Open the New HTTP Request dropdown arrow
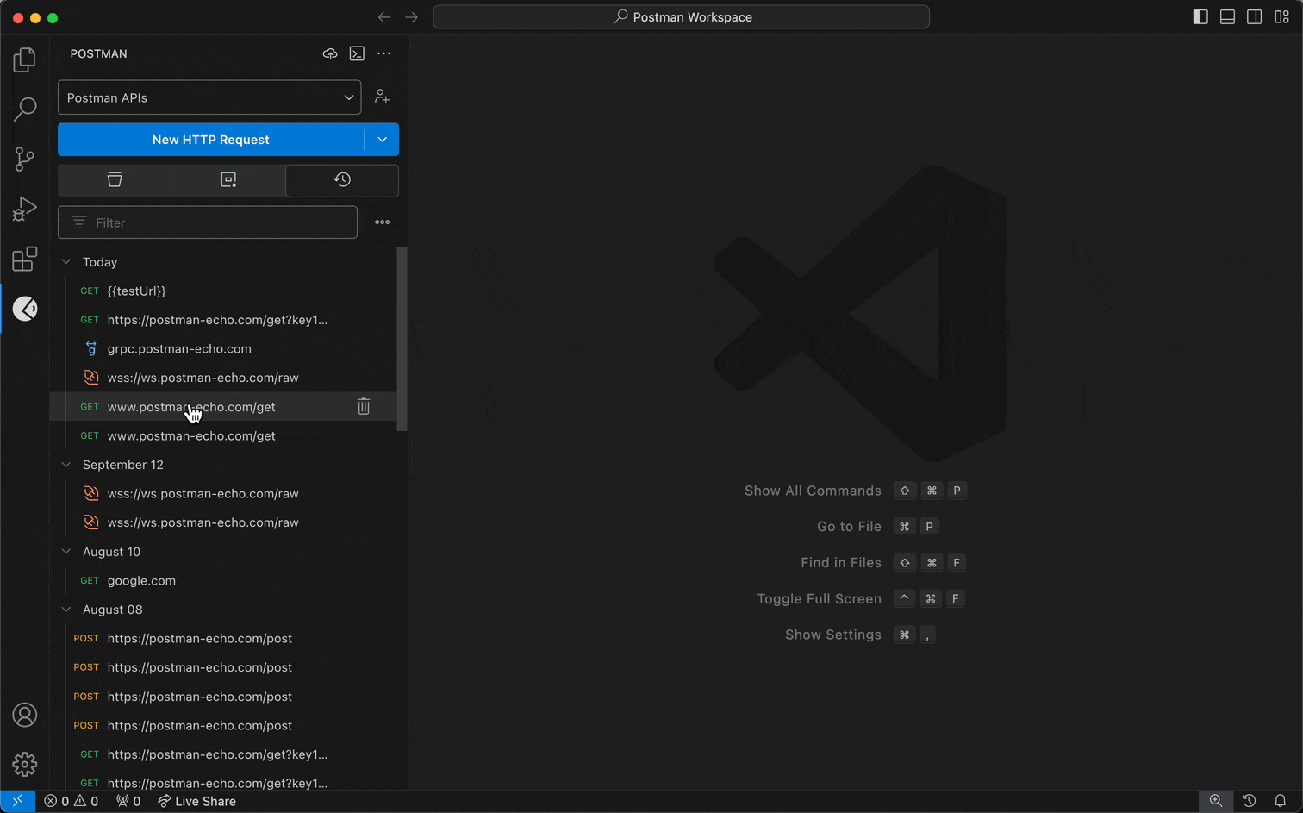Viewport: 1303px width, 813px height. [x=383, y=140]
